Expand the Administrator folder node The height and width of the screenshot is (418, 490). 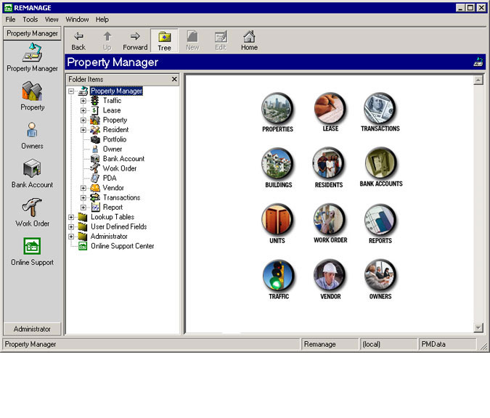tap(71, 237)
